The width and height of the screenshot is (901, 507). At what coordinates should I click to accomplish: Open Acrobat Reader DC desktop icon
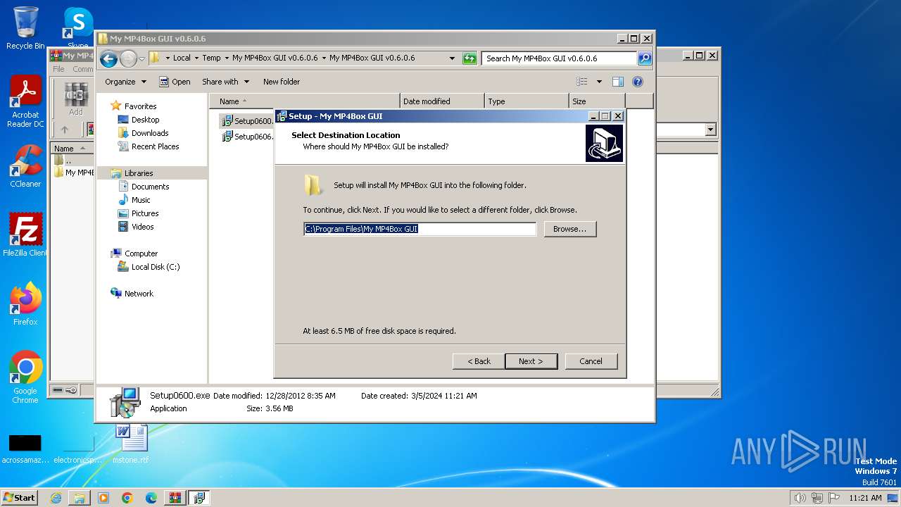point(25,101)
